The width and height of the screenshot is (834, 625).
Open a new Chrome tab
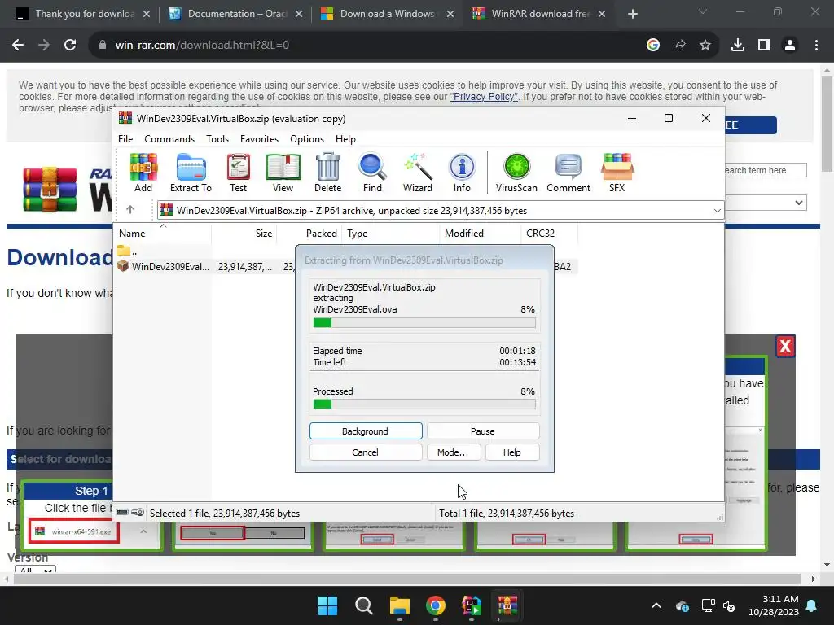(632, 14)
